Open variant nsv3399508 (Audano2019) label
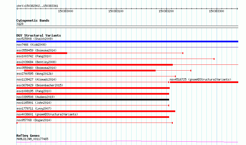Image resolution: width=246 pixels, height=145 pixels. 36,97
